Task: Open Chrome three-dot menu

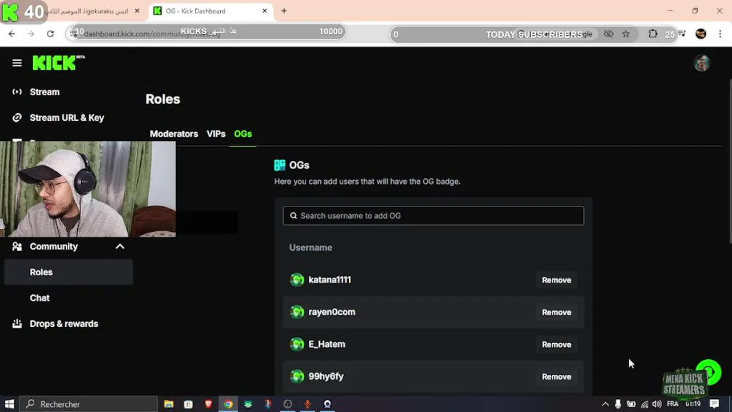Action: 720,34
